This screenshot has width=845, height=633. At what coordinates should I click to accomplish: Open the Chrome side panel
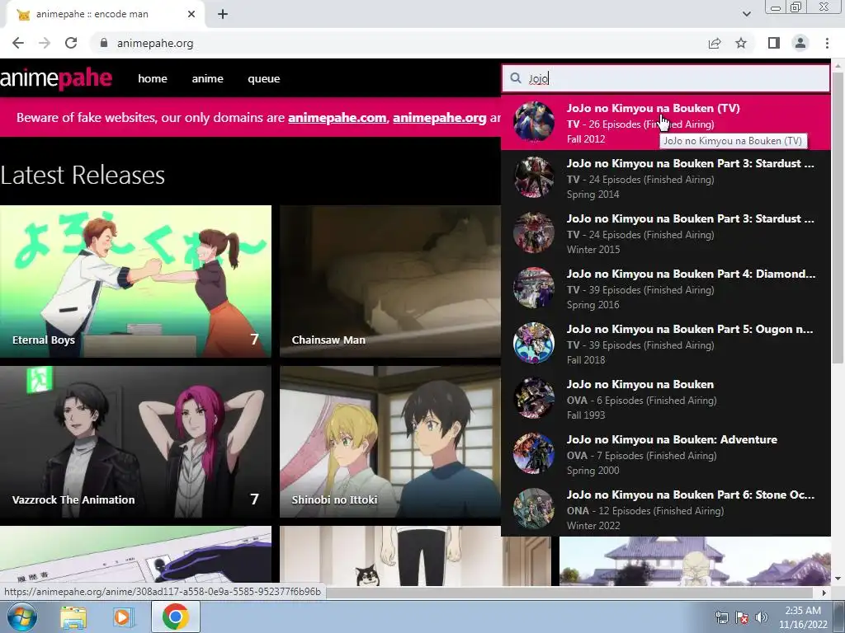point(774,43)
